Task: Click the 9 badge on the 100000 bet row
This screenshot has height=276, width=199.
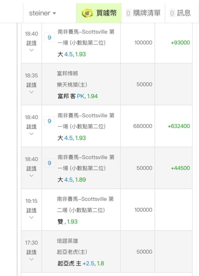Action: point(49,37)
